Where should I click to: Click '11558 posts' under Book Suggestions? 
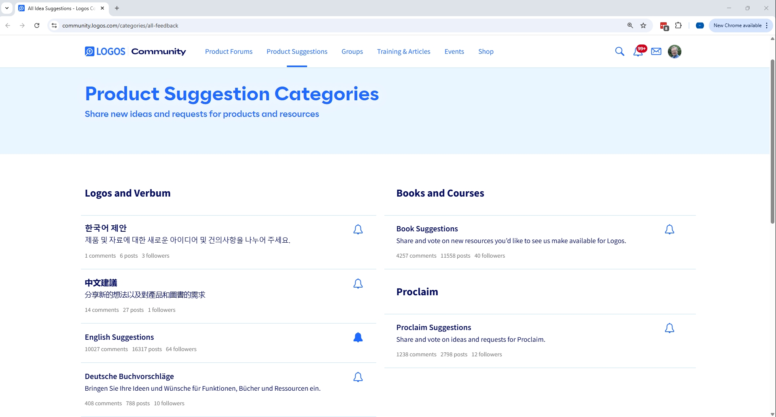coord(455,256)
